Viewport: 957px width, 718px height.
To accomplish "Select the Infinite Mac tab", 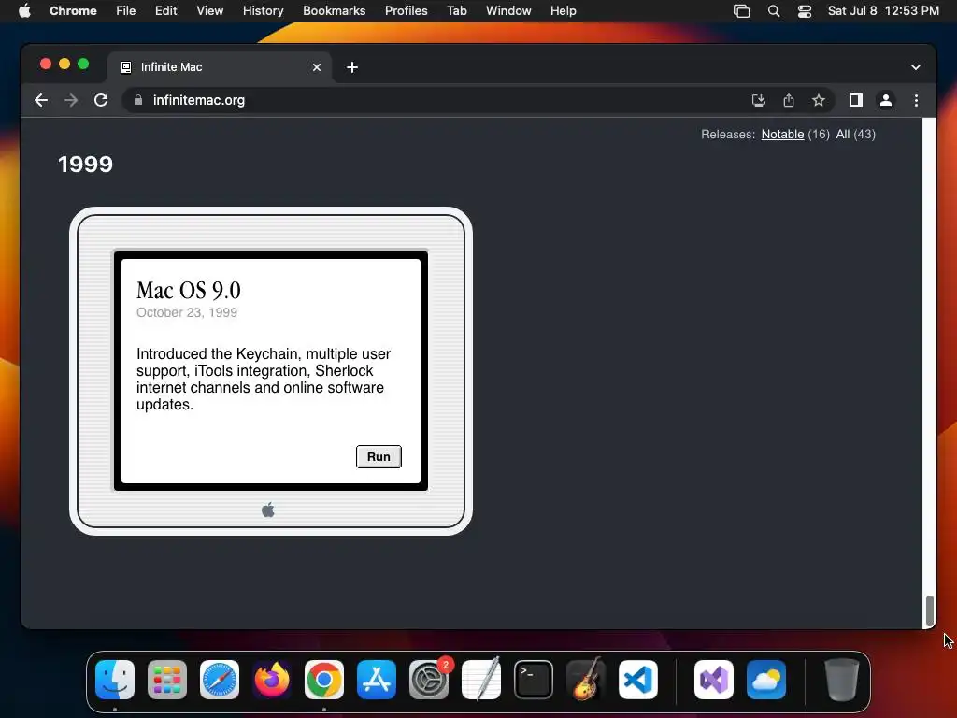I will click(220, 67).
